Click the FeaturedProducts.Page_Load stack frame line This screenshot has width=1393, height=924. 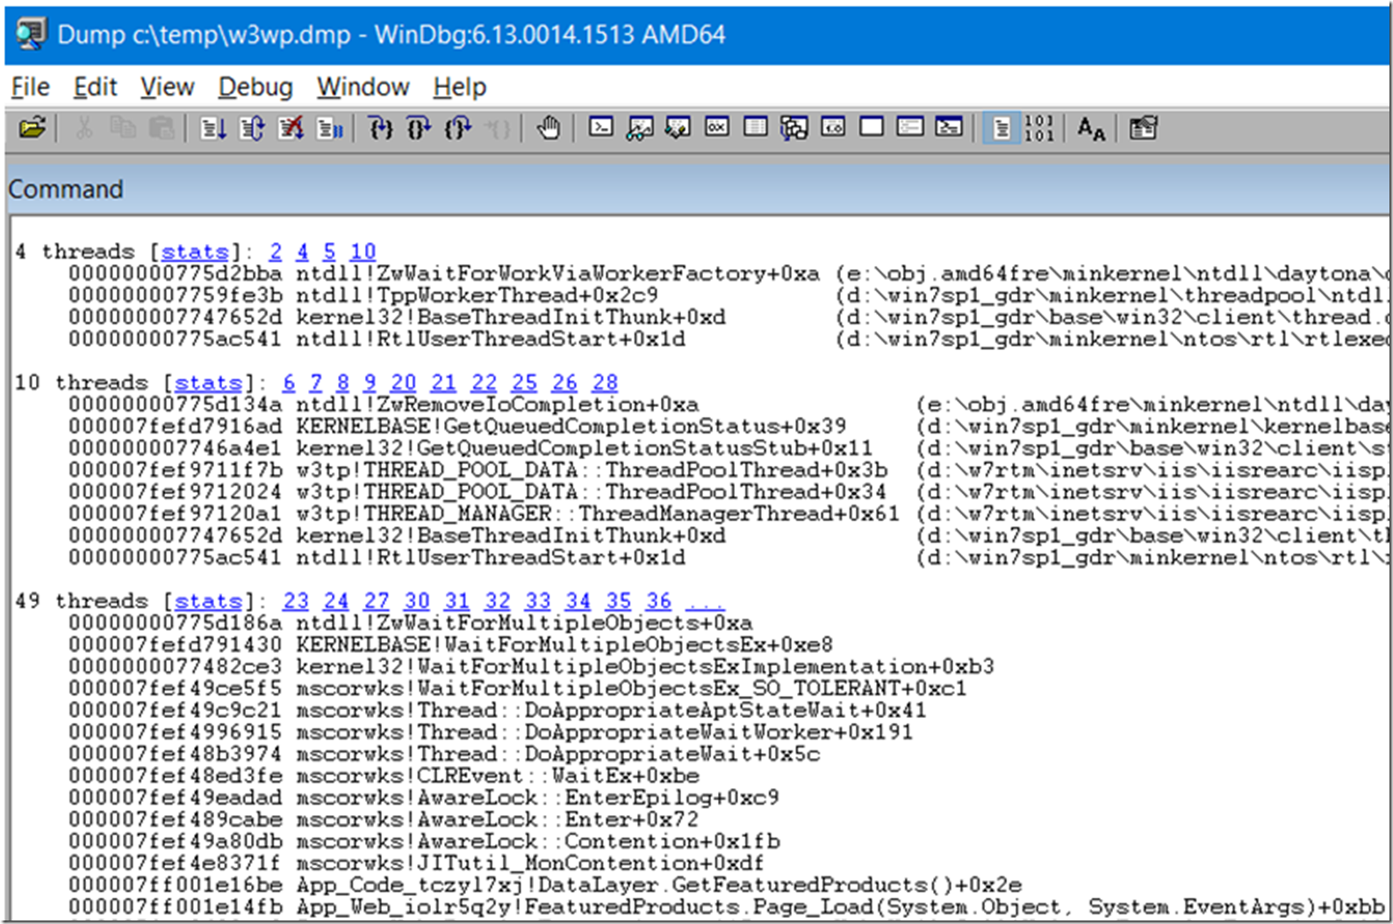pyautogui.click(x=840, y=906)
